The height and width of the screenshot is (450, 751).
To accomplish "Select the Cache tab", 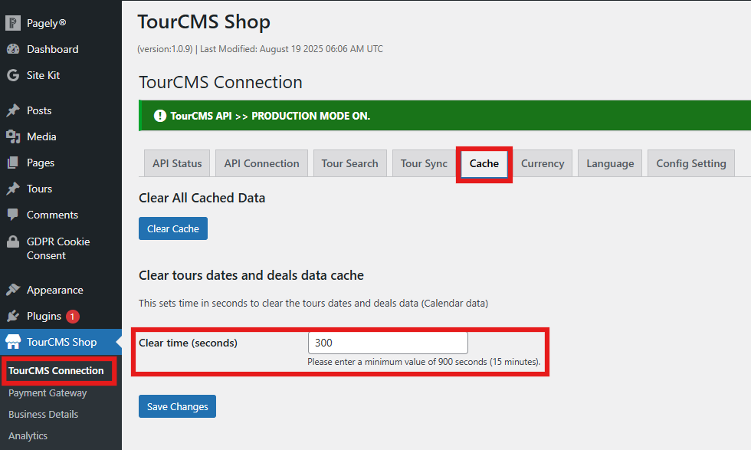I will click(484, 163).
